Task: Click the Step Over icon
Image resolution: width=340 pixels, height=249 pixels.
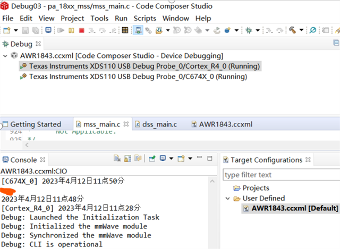Action: 102,30
